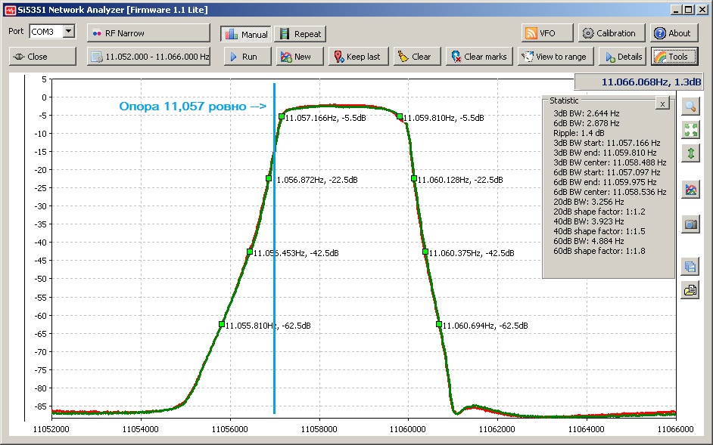The image size is (713, 445).
Task: Open the Calibration settings
Action: [611, 33]
